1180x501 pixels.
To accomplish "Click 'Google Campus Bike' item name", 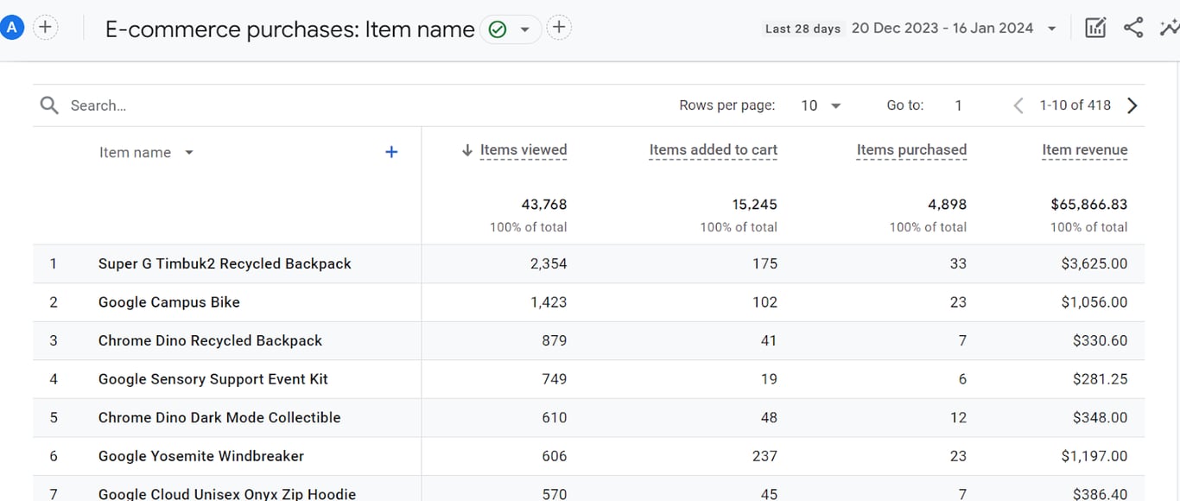I will [169, 302].
